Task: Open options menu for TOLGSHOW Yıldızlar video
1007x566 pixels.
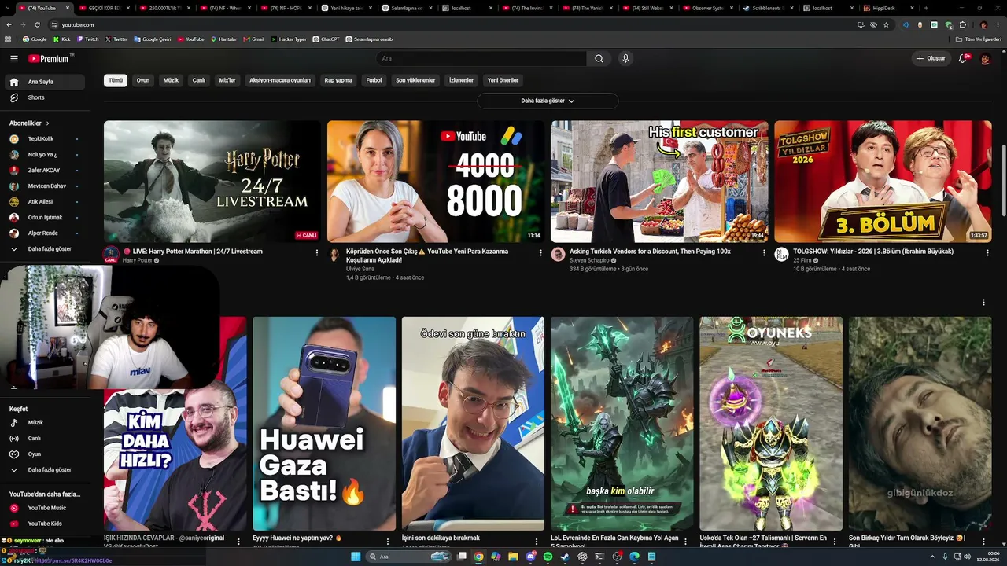Action: (987, 252)
